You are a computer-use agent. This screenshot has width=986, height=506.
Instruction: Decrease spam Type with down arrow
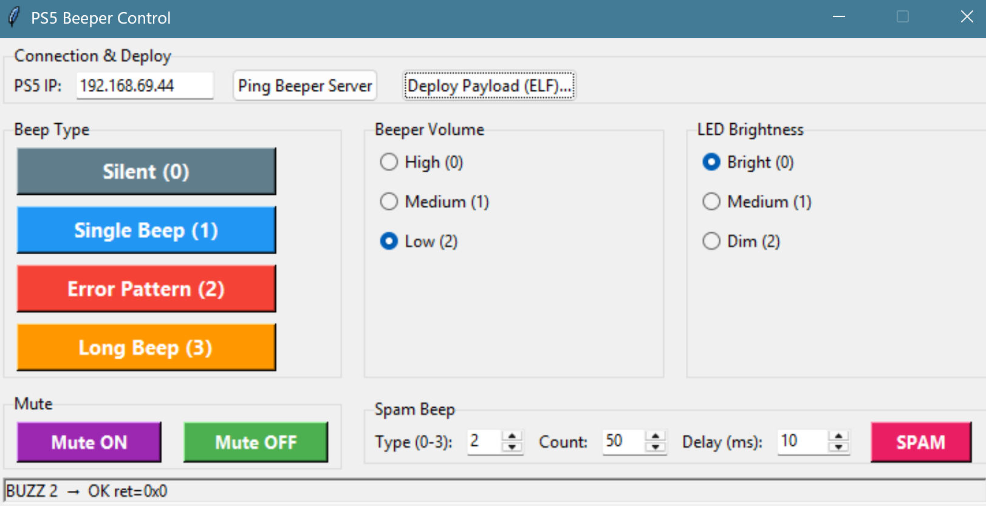(x=512, y=447)
